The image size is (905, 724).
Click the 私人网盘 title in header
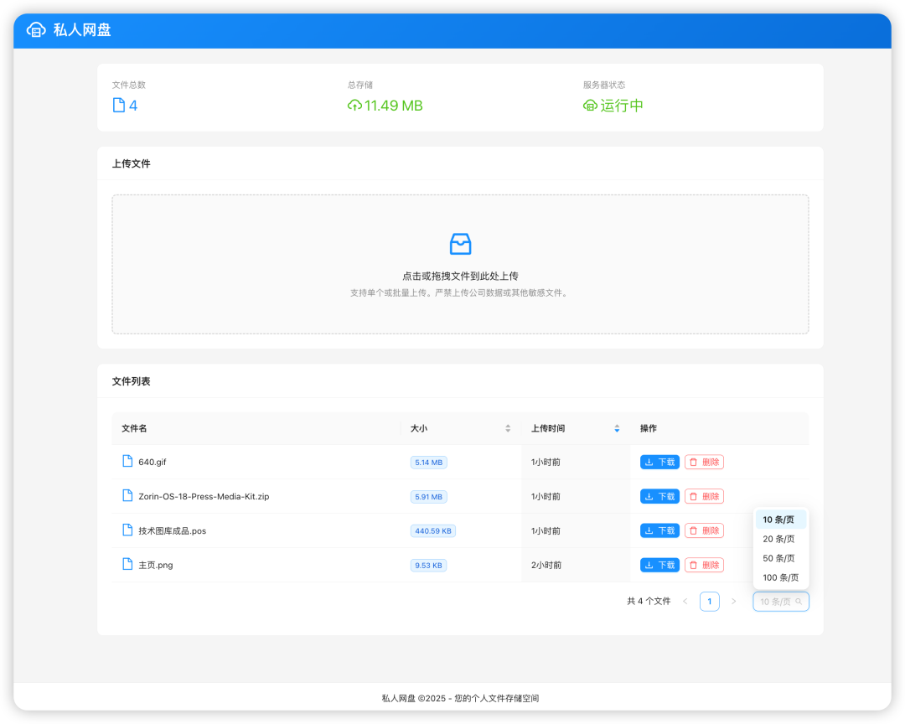[x=82, y=30]
